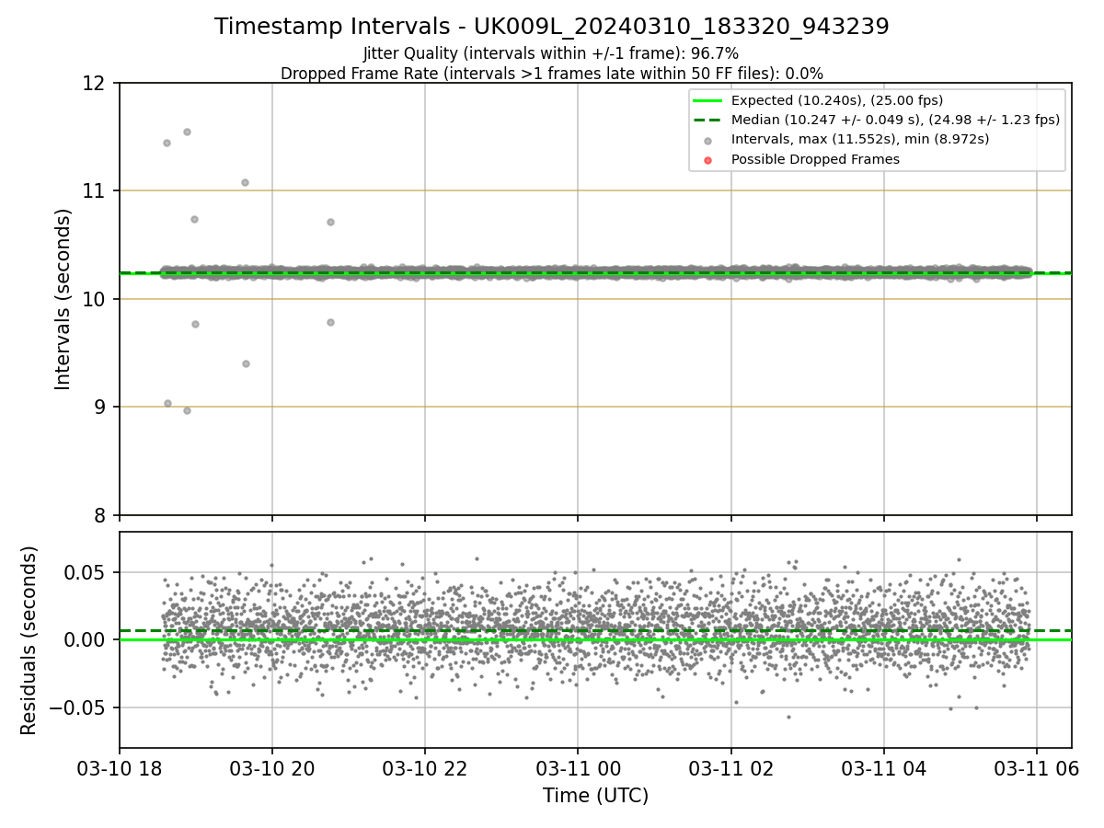The width and height of the screenshot is (1104, 828).
Task: Click the 'Dropped Frame Rate' subtitle line
Action: point(552,73)
